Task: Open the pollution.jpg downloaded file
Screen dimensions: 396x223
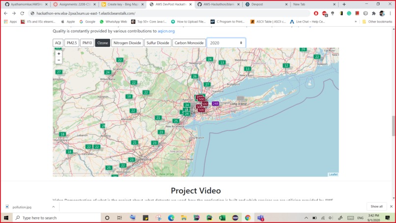Action: click(x=22, y=207)
